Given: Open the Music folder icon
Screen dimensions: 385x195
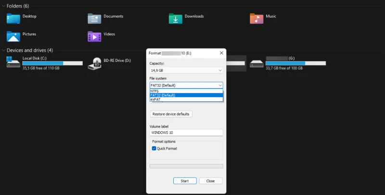Looking at the screenshot, I should point(257,19).
